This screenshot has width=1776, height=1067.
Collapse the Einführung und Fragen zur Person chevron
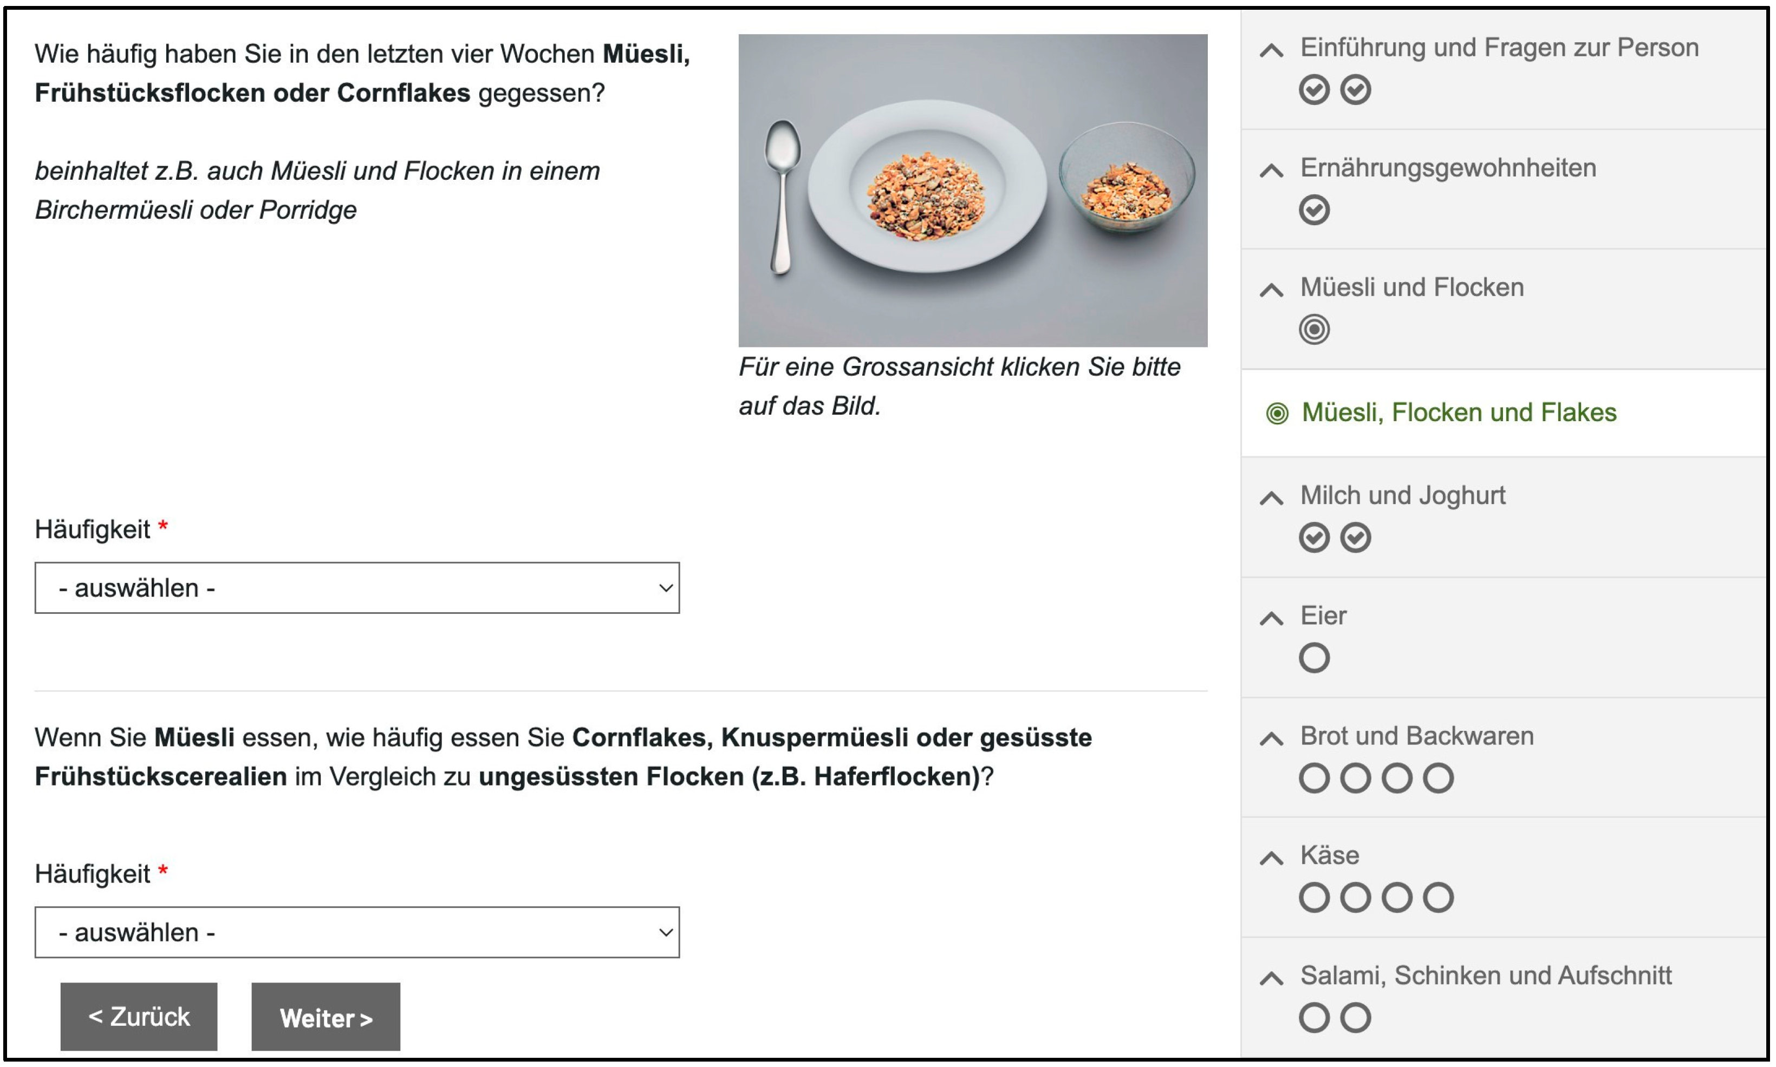pos(1271,50)
